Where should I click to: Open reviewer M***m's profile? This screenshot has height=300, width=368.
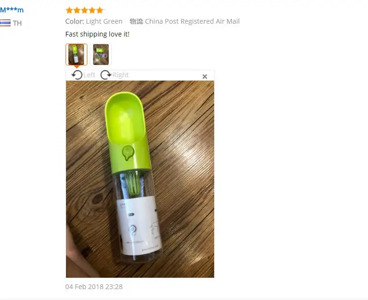tap(12, 10)
